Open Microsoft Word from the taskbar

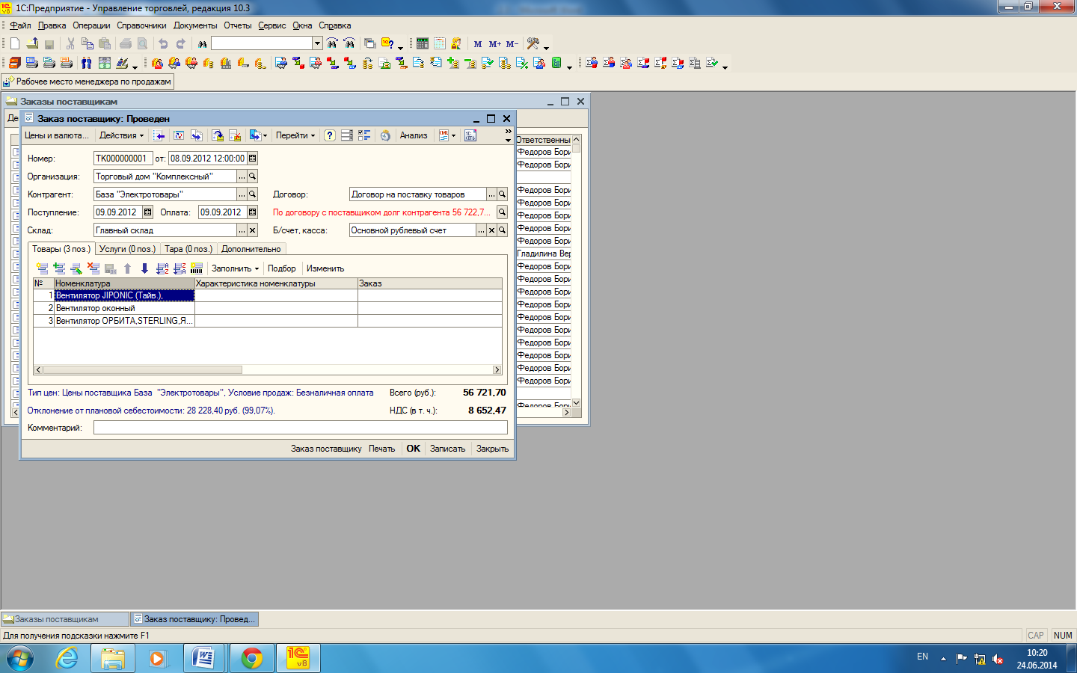click(204, 658)
